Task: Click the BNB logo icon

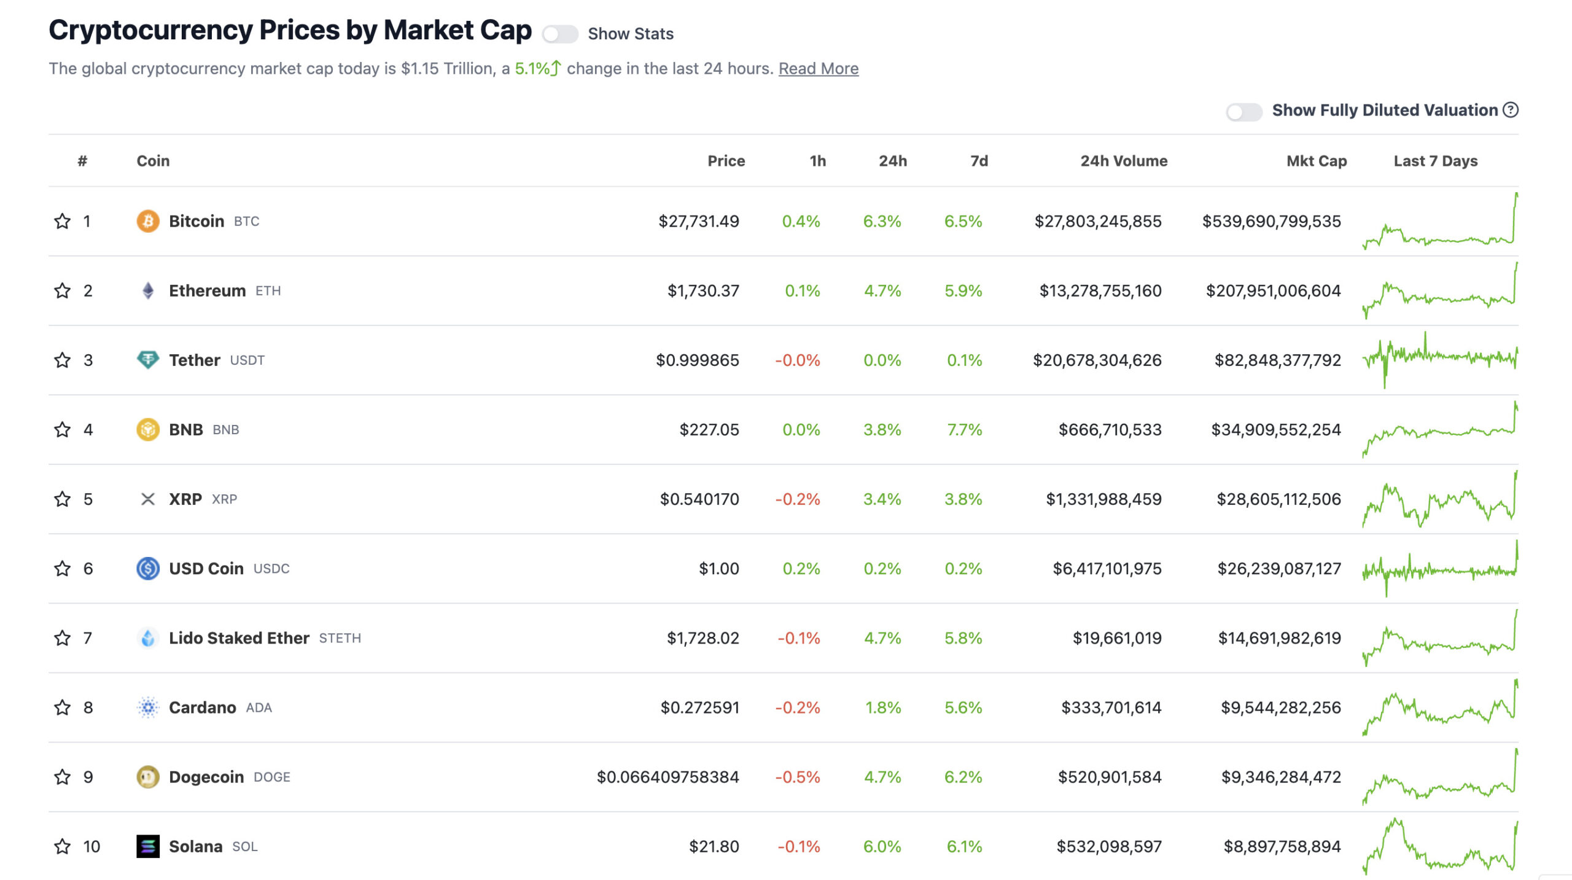Action: (x=148, y=429)
